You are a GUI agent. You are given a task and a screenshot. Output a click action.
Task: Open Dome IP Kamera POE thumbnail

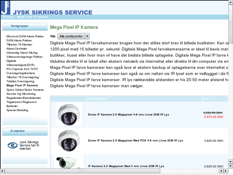(69, 141)
